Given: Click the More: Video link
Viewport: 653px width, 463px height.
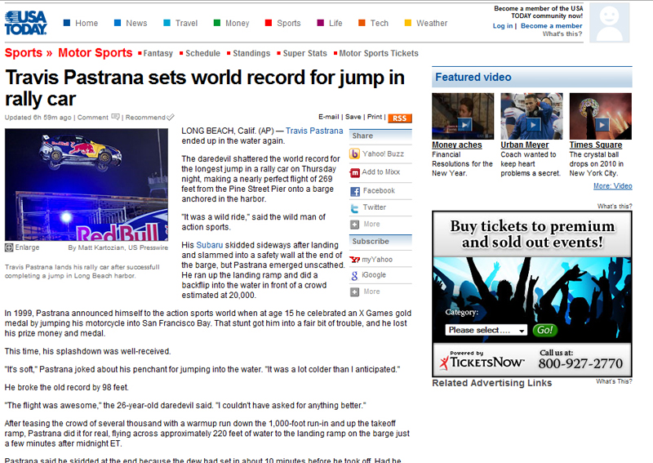Looking at the screenshot, I should [x=613, y=186].
